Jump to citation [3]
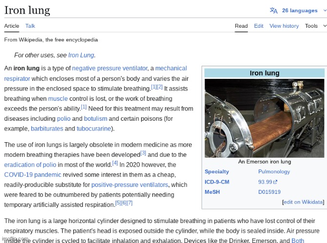The height and width of the screenshot is (243, 327). click(143, 153)
